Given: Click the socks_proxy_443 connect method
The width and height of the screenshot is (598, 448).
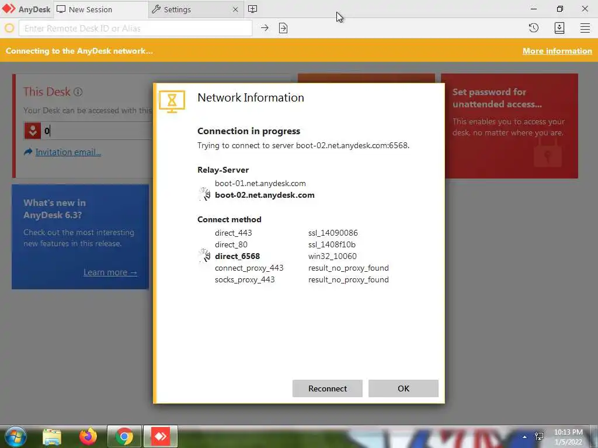Looking at the screenshot, I should 245,279.
